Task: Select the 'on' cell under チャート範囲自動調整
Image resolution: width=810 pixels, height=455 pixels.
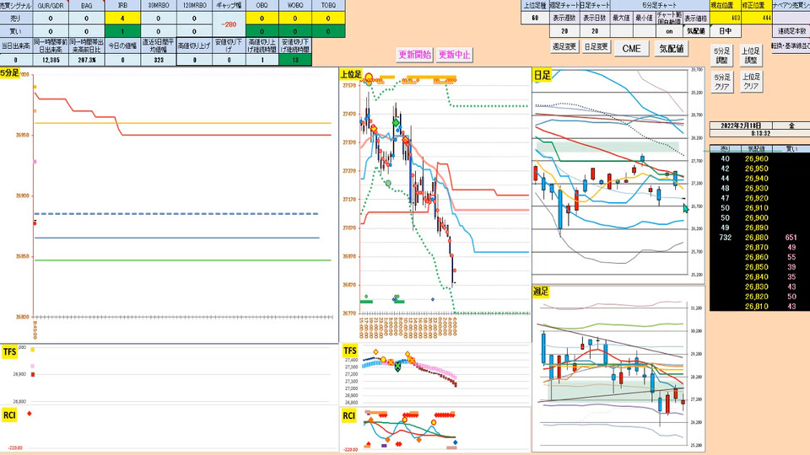Action: [x=669, y=31]
